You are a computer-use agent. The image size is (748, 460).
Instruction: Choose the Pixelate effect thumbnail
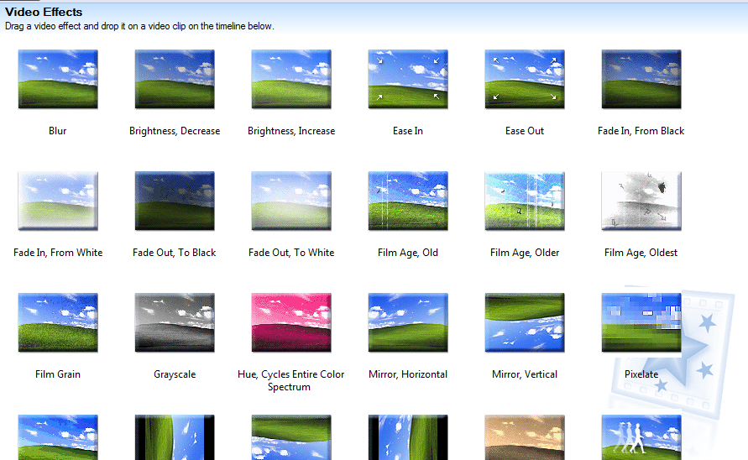click(x=641, y=322)
